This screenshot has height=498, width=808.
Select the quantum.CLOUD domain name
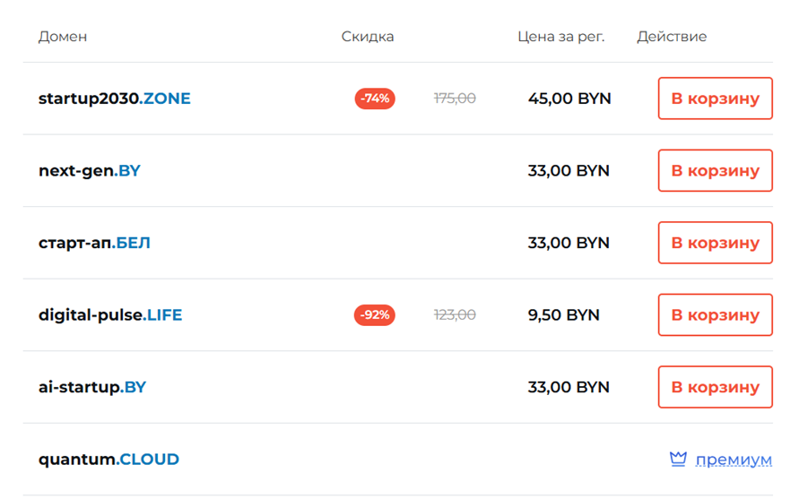click(109, 459)
